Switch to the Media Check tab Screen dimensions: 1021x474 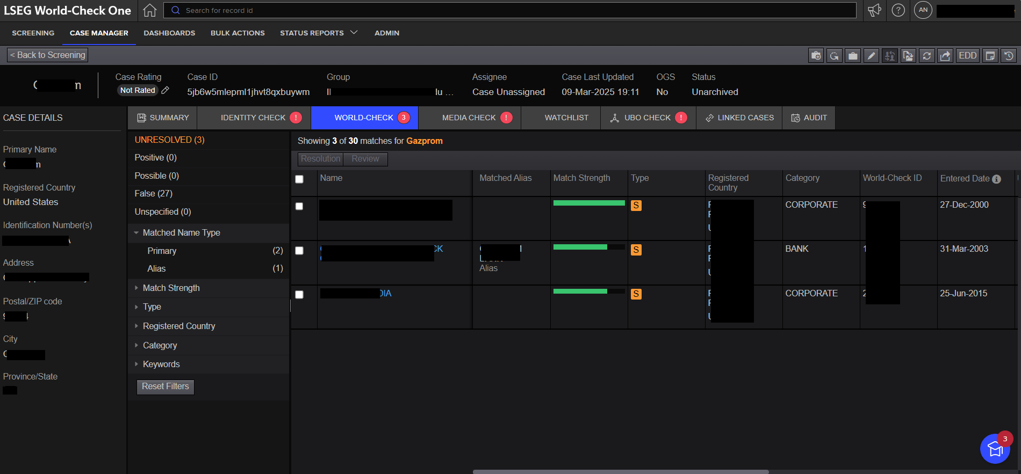[x=470, y=118]
